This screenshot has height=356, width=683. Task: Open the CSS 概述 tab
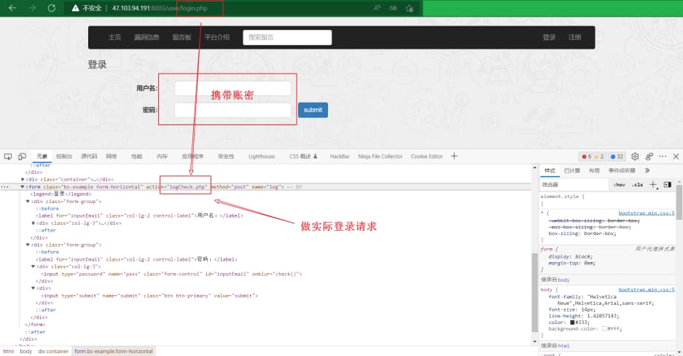click(x=304, y=157)
